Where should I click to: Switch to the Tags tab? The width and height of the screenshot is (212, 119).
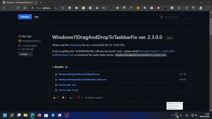(36, 17)
